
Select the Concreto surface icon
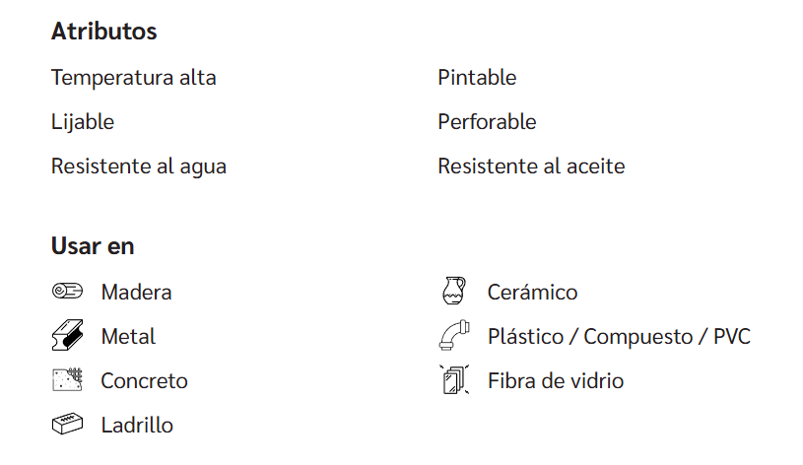pos(66,380)
